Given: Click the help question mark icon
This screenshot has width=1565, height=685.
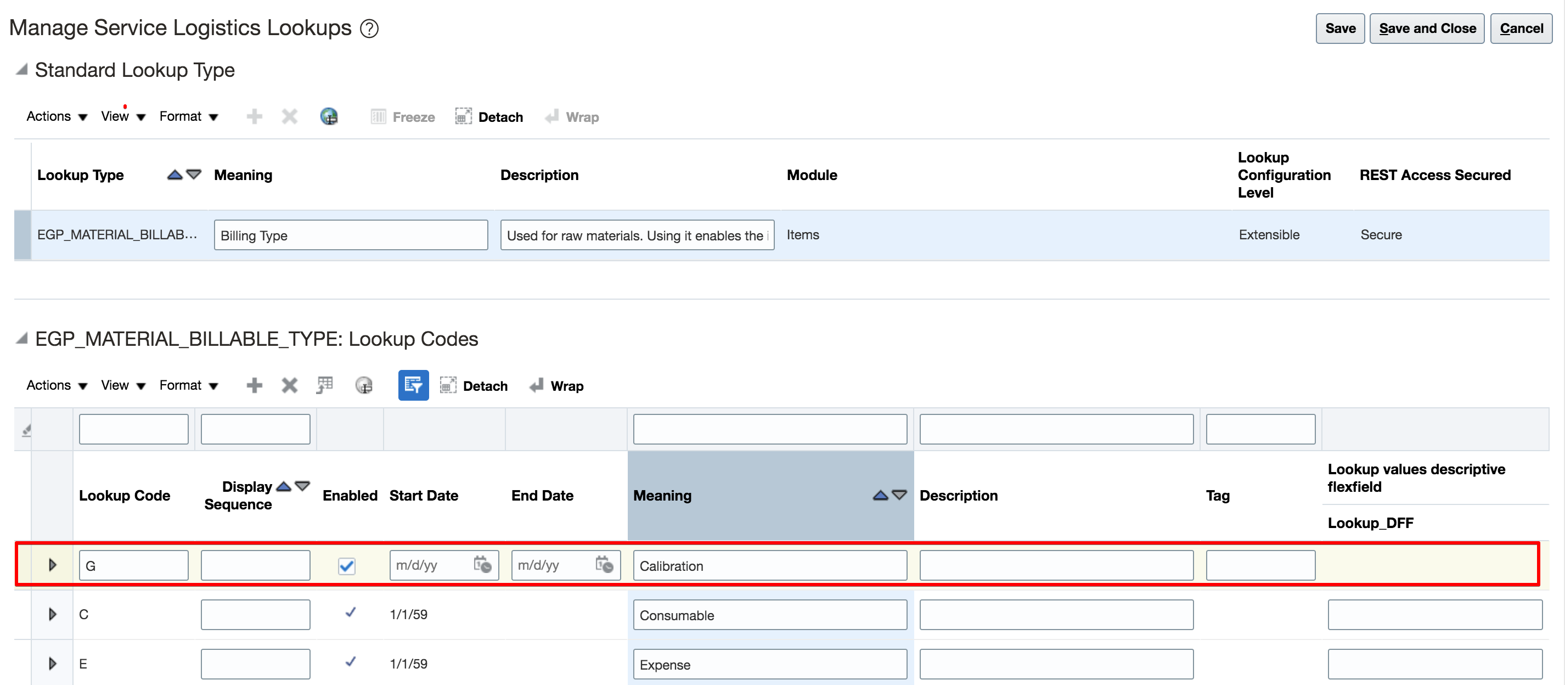Looking at the screenshot, I should (369, 29).
